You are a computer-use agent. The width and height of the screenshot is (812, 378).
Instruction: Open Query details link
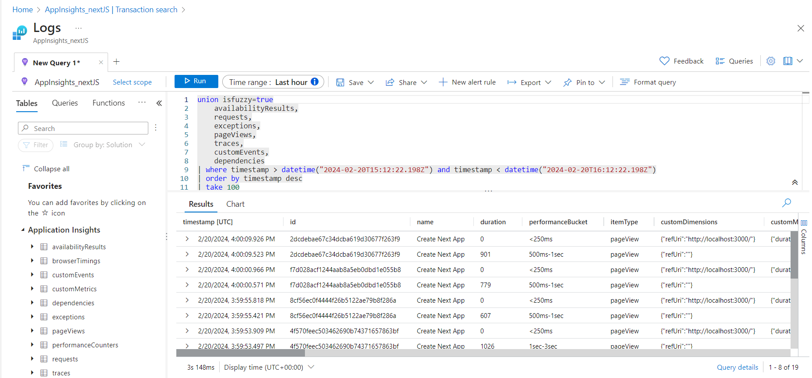point(738,367)
